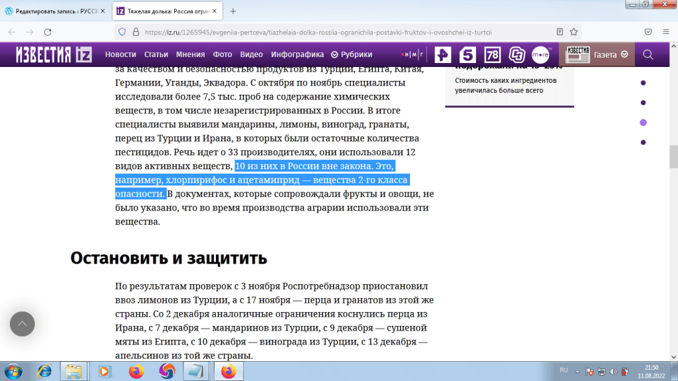
Task: Reload the page with the refresh icon
Action: tap(48, 32)
